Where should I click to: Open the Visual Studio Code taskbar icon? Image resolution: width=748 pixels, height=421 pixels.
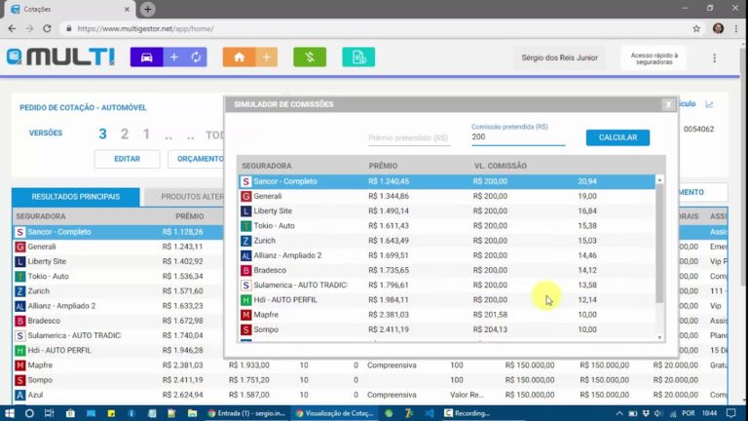(x=430, y=413)
